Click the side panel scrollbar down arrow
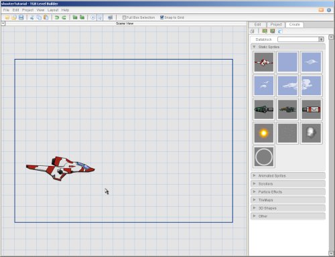The height and width of the screenshot is (257, 335). (x=331, y=254)
